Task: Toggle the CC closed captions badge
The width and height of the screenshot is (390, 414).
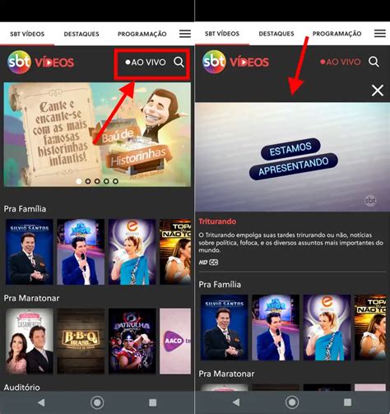Action: click(214, 263)
